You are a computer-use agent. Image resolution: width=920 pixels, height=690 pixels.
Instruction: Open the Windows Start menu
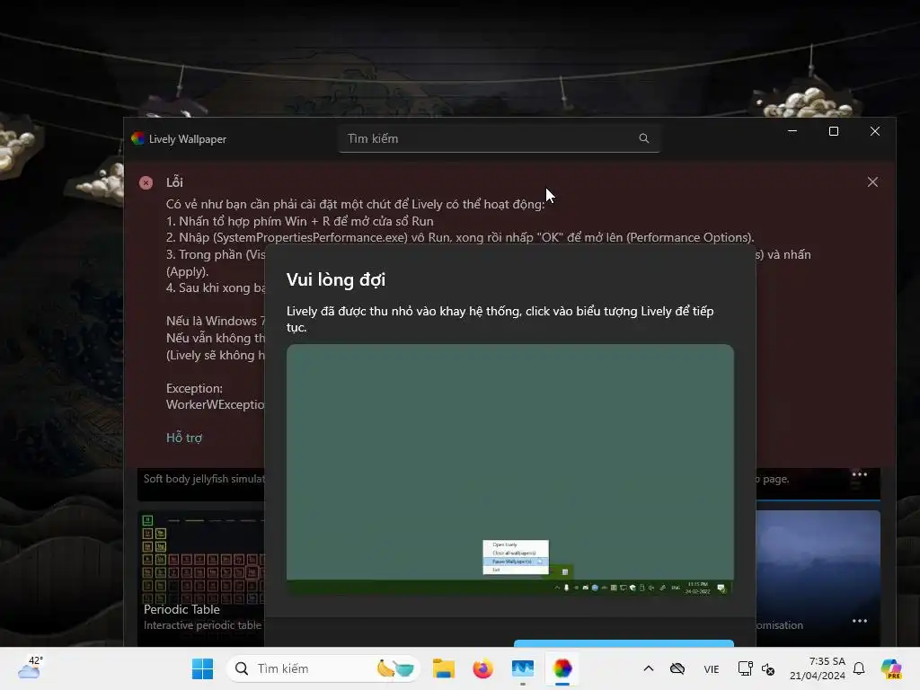202,668
